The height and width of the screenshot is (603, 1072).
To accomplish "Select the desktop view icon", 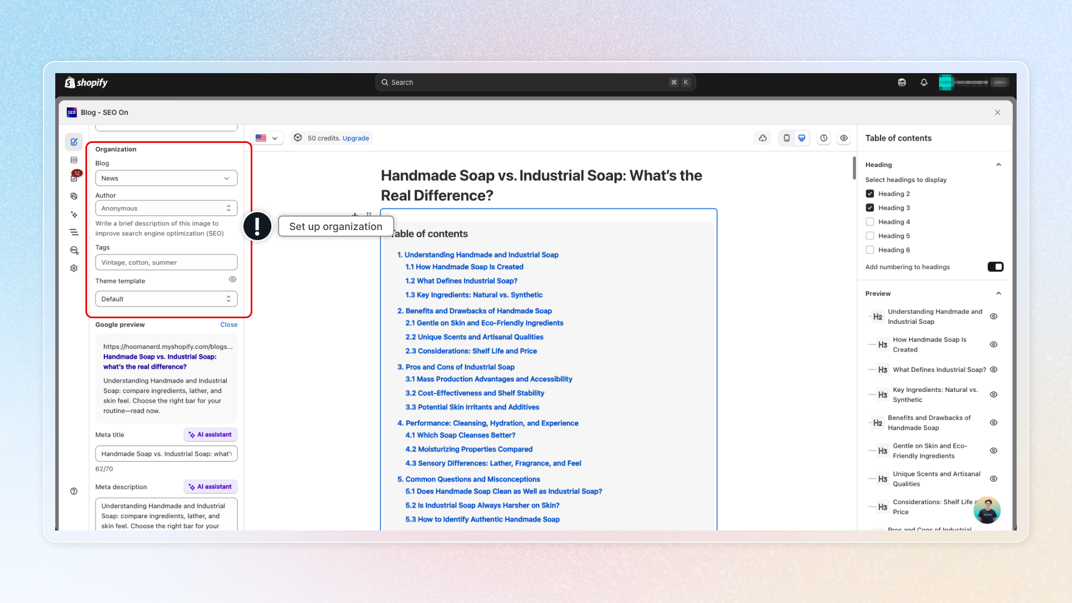I will click(802, 138).
